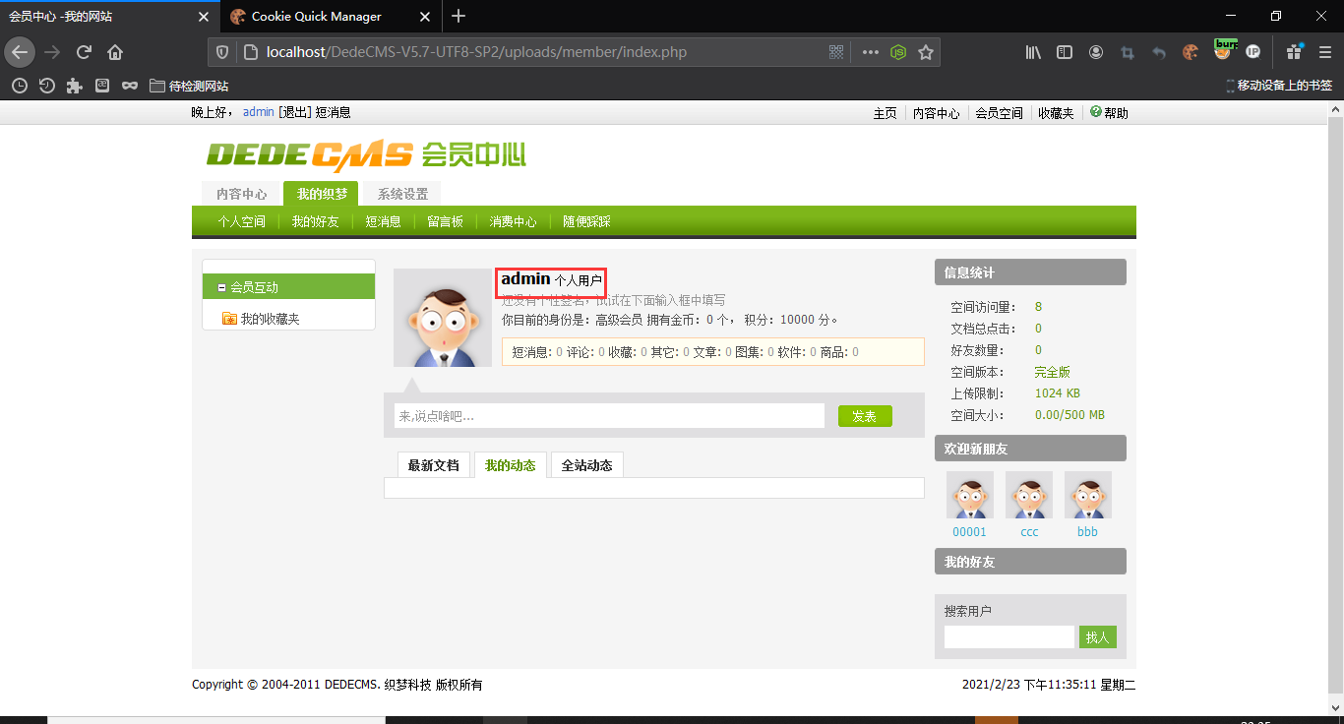This screenshot has width=1344, height=724.
Task: Click the green 发表 publish button
Action: click(865, 415)
